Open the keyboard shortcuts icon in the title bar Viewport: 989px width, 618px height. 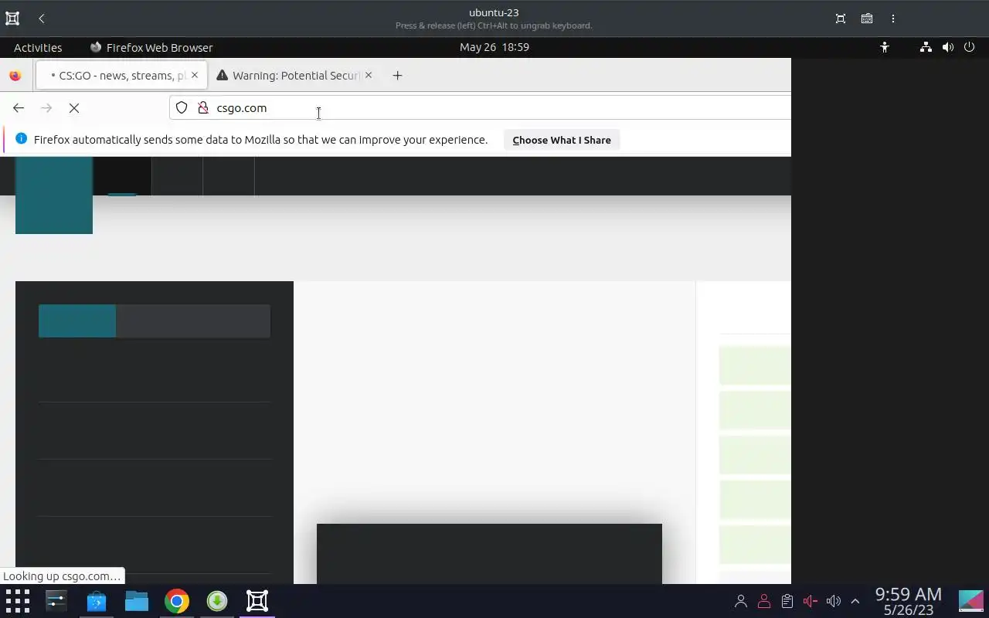pos(867,19)
